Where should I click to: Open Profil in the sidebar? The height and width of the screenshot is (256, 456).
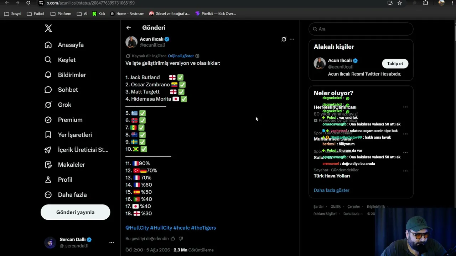click(x=65, y=180)
